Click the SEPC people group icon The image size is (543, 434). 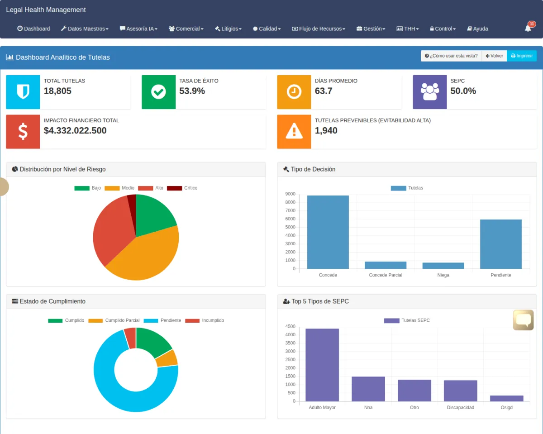(x=430, y=92)
